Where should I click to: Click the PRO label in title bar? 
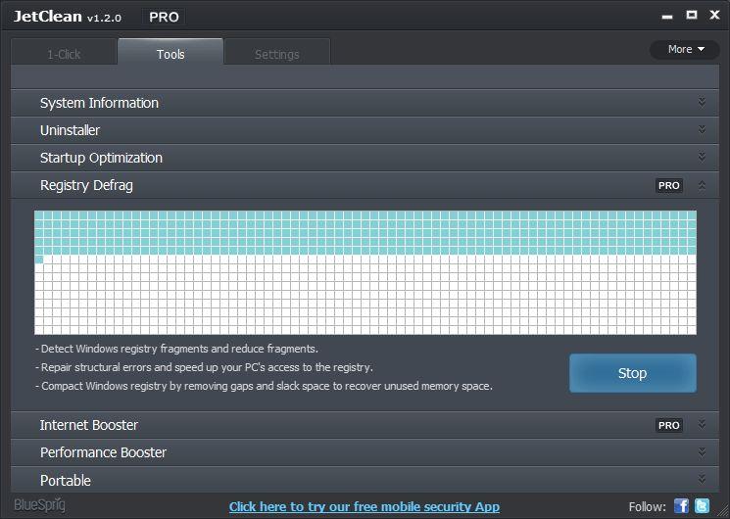[164, 18]
